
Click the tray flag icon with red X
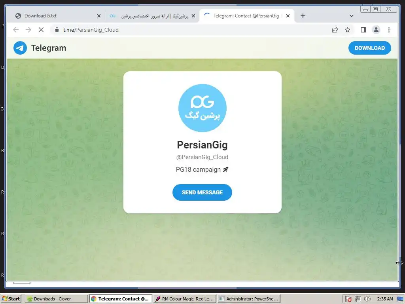point(348,299)
